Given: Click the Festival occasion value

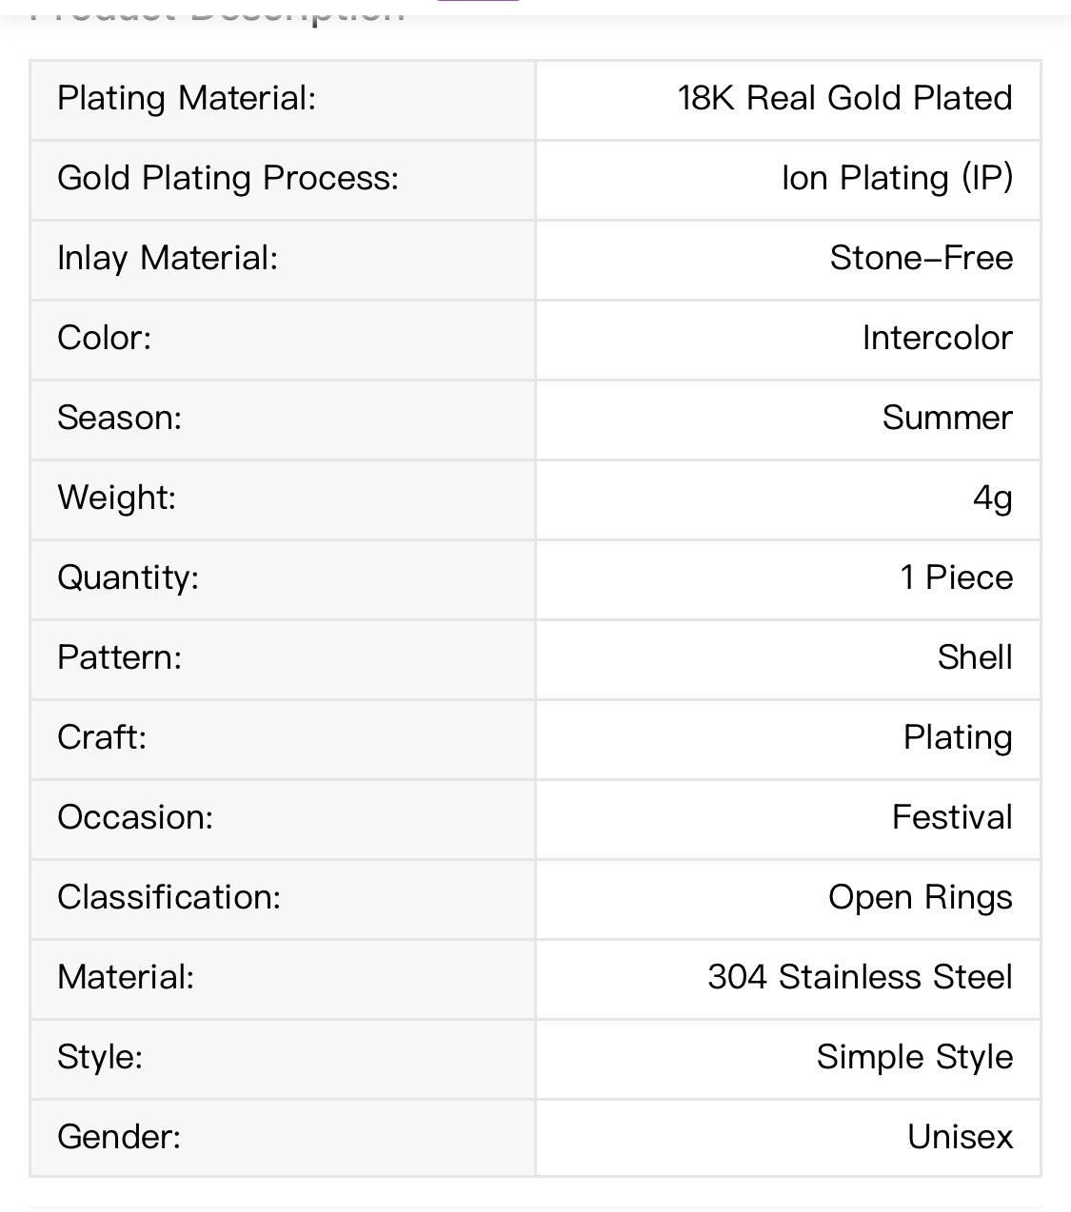Looking at the screenshot, I should click(x=952, y=817).
